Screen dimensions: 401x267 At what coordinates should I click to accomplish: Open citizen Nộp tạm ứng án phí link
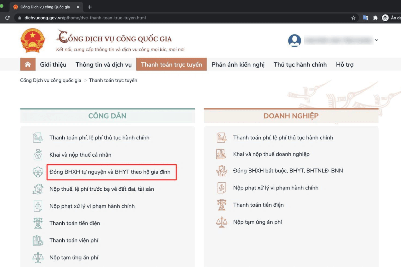(74, 257)
